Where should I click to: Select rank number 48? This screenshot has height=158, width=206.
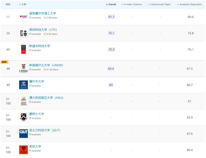tap(8, 69)
